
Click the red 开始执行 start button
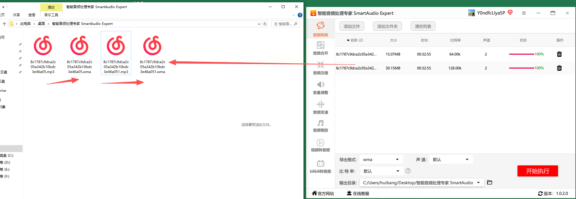(537, 171)
